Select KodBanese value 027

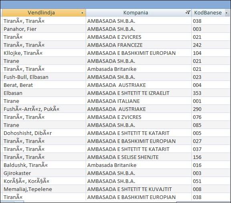point(210,141)
